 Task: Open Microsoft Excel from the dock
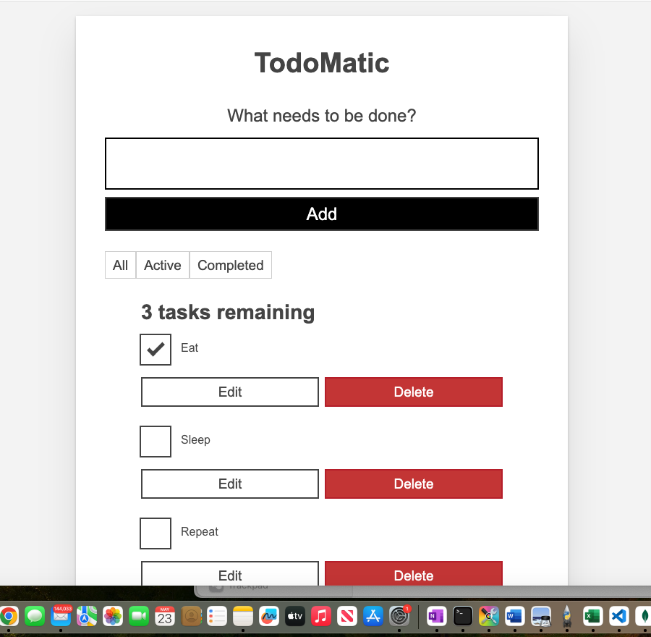[592, 616]
